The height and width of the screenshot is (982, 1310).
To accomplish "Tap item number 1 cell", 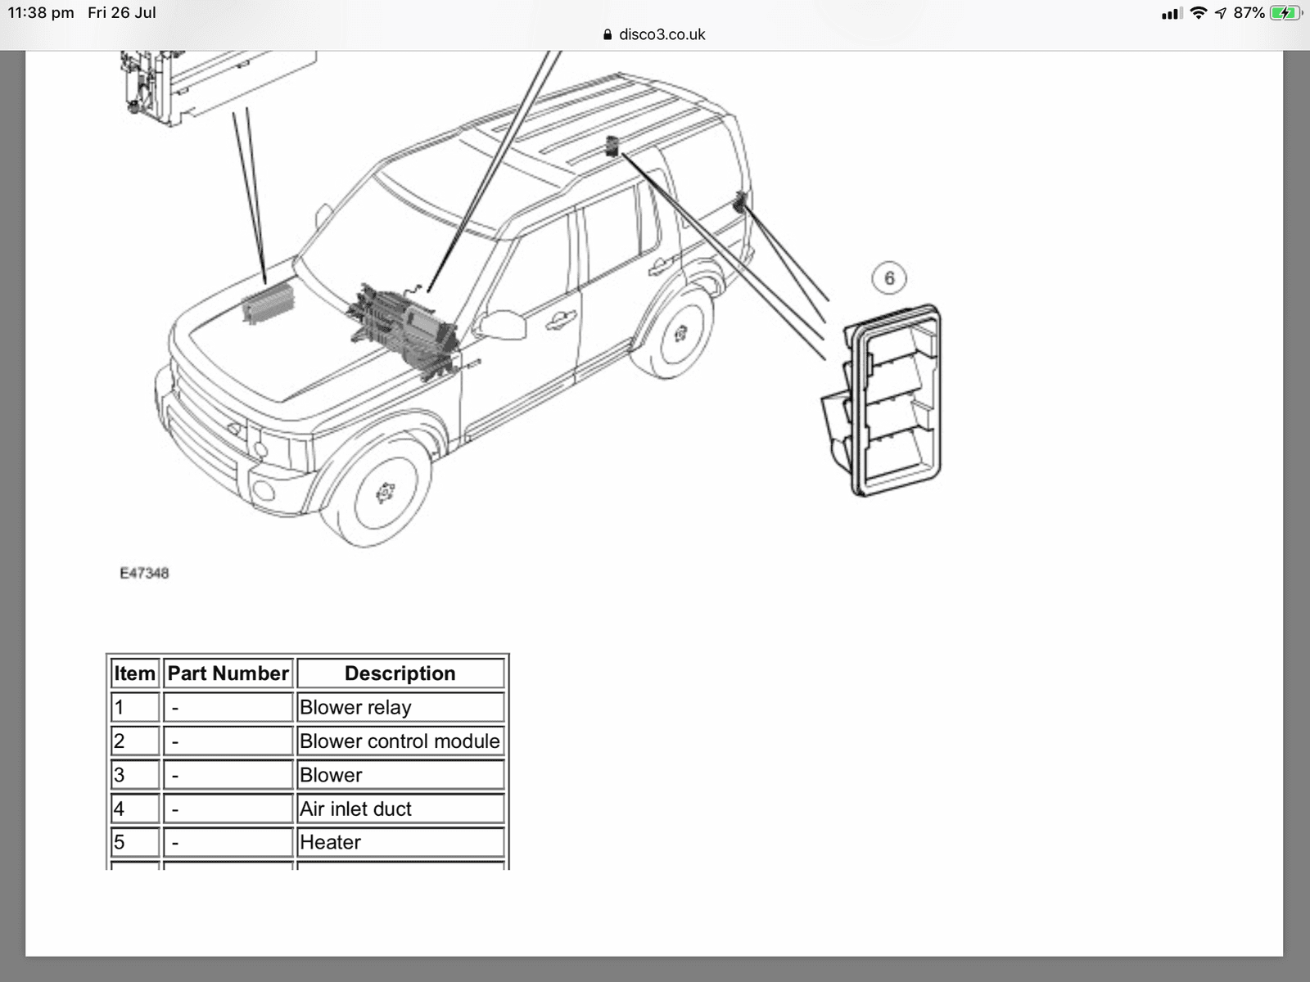I will pyautogui.click(x=134, y=707).
